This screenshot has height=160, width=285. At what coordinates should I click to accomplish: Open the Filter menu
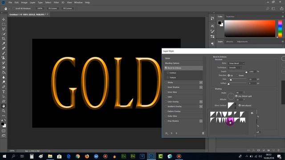[x=56, y=3]
